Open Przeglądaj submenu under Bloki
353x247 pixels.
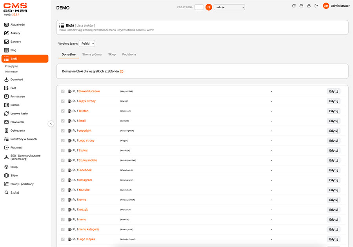point(11,66)
